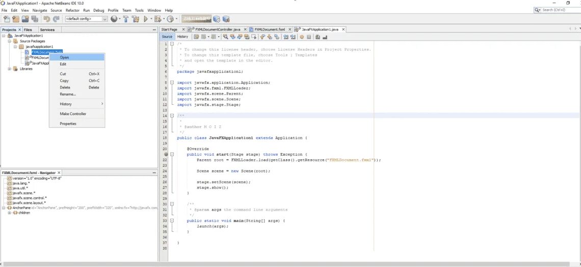Viewport: 581px width, 267px height.
Task: Open the Tools menu
Action: coord(139,10)
